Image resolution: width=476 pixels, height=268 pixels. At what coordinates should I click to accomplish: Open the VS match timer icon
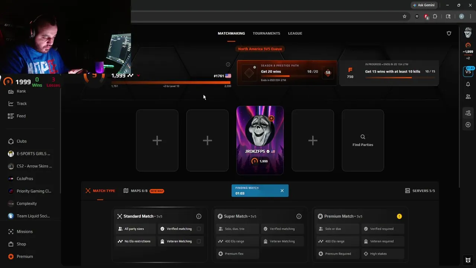click(468, 71)
